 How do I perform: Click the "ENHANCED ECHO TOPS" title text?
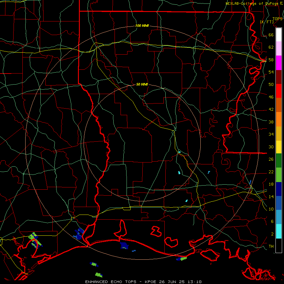pyautogui.click(x=111, y=282)
